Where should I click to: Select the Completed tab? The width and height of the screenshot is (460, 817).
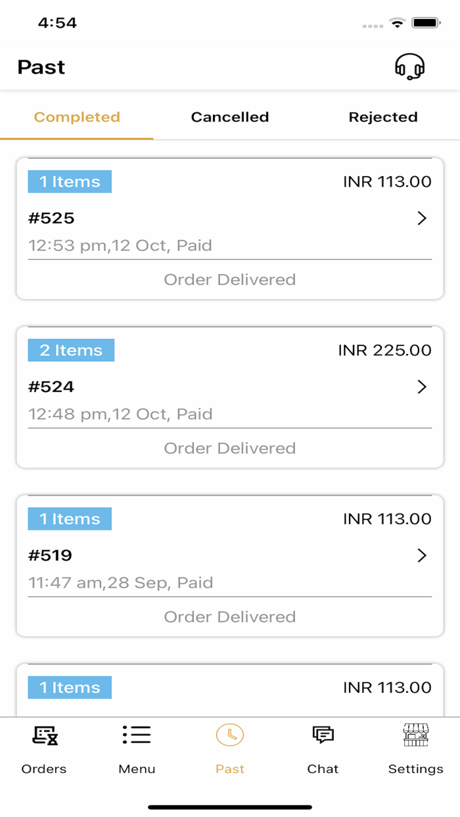coord(77,117)
